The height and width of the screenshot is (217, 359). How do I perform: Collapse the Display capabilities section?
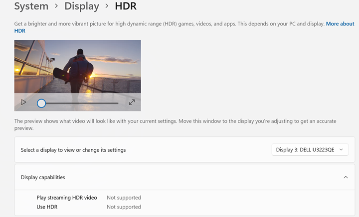[x=346, y=177]
